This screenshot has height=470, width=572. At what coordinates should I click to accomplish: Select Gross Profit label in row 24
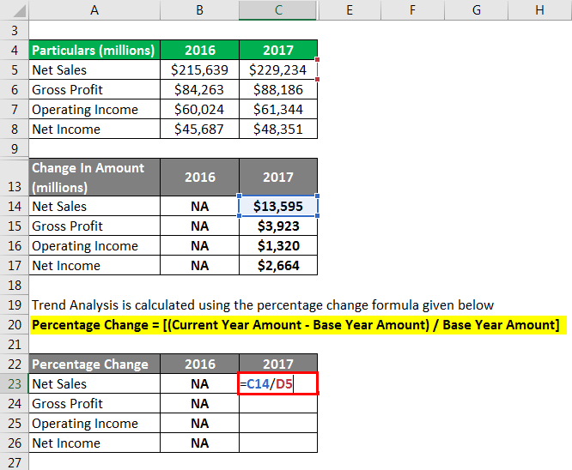(x=94, y=403)
